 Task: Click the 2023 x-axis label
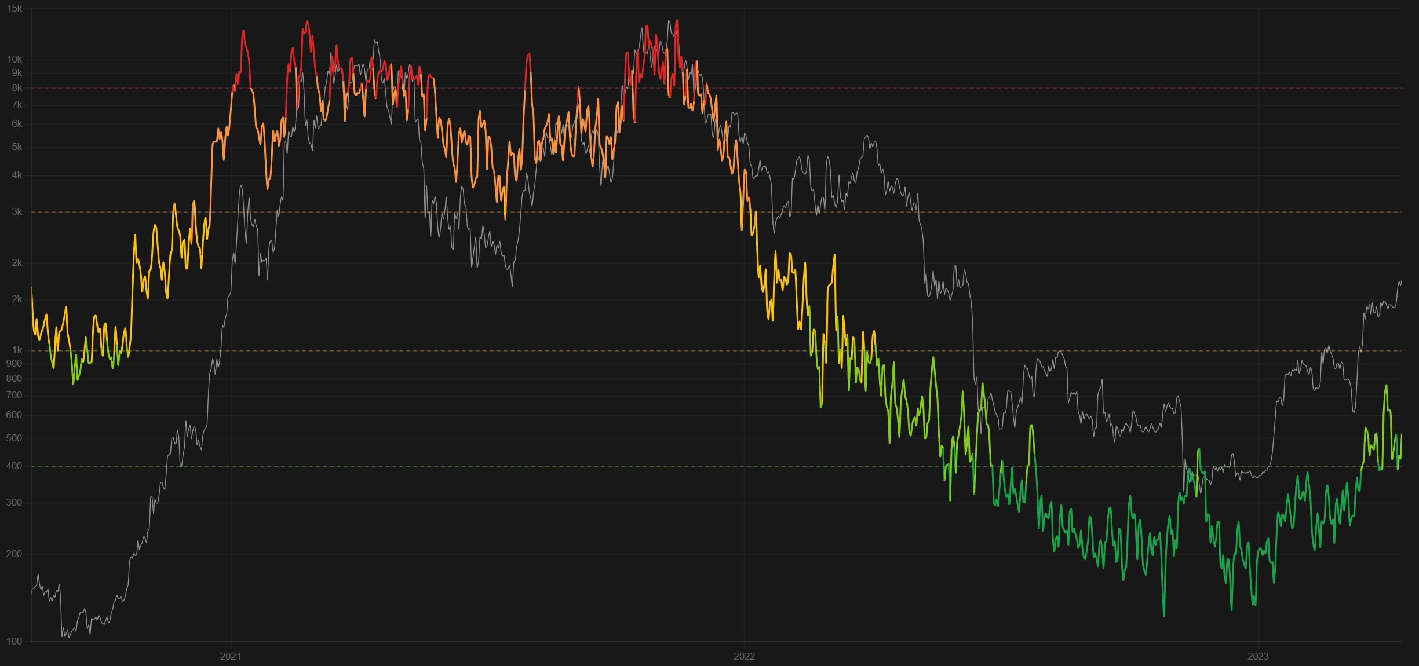[1258, 656]
